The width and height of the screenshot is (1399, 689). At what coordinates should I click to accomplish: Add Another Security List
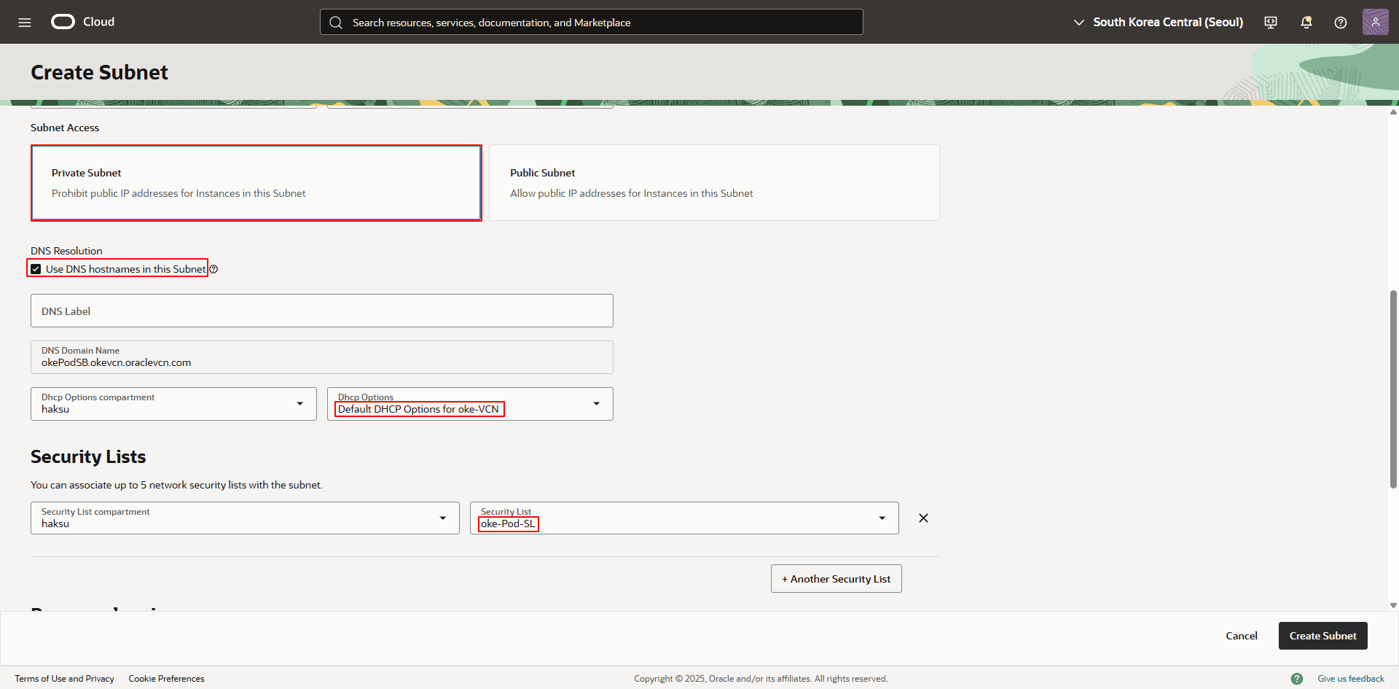[836, 579]
